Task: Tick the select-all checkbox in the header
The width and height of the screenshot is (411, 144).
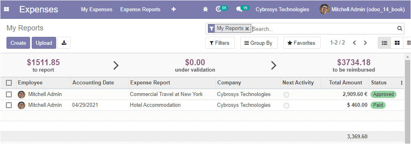Action: click(9, 83)
